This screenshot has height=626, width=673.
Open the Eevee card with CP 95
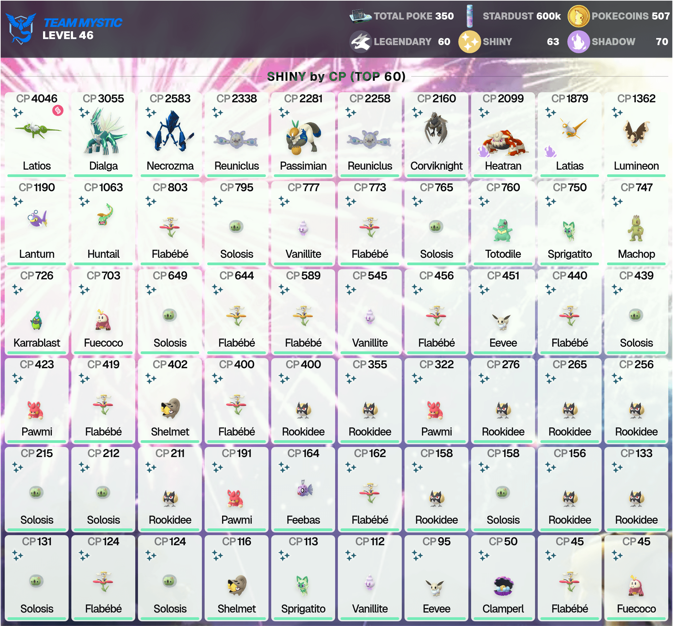(x=436, y=578)
